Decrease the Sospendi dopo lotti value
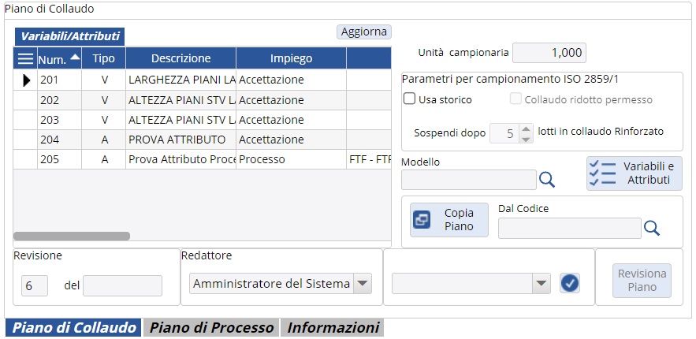The image size is (696, 339). click(x=526, y=138)
